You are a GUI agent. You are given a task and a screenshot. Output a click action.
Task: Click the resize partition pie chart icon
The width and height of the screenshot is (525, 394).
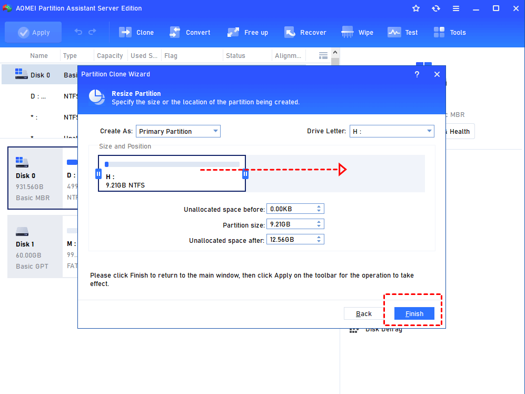97,97
